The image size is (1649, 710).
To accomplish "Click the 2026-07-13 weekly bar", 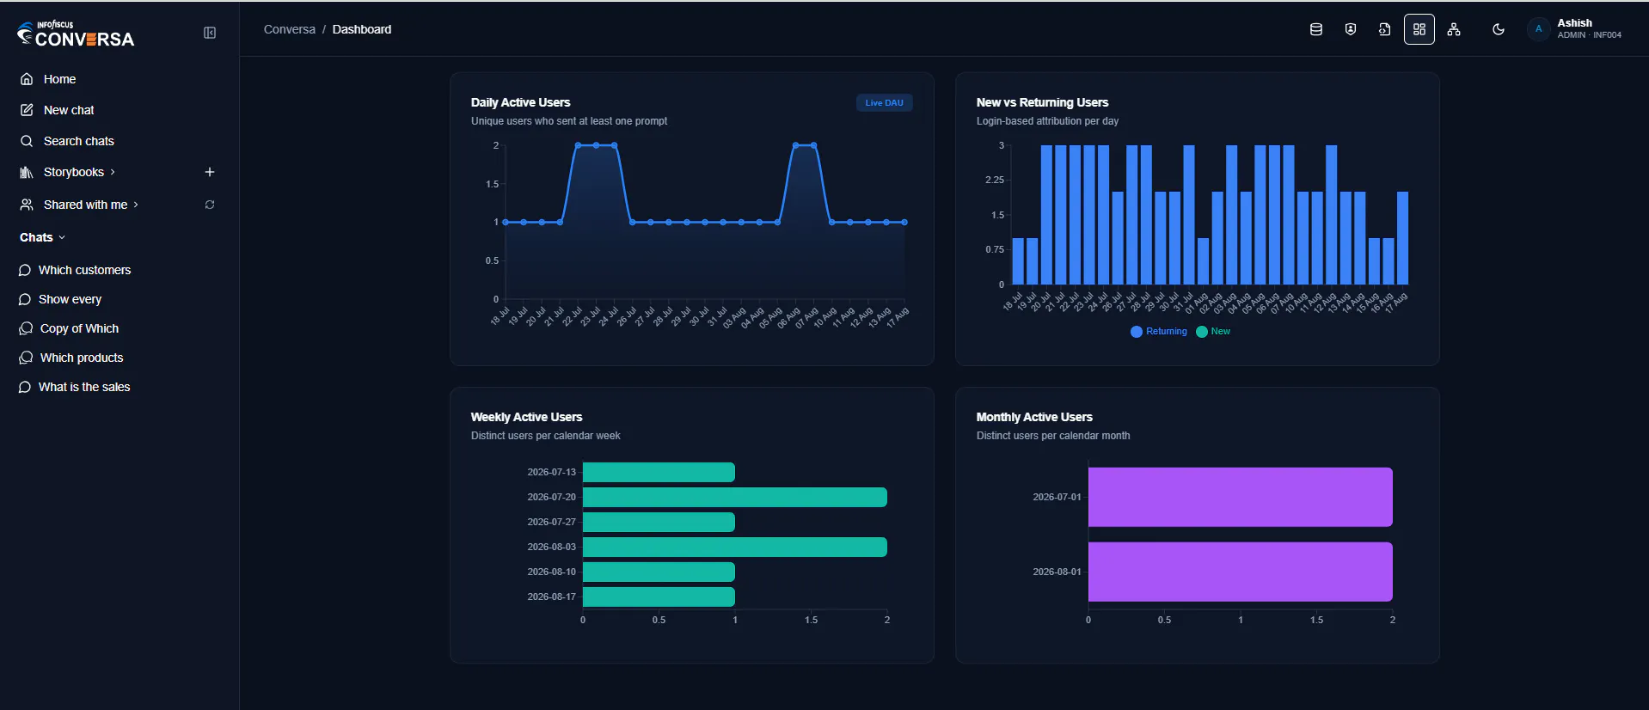I will 659,472.
